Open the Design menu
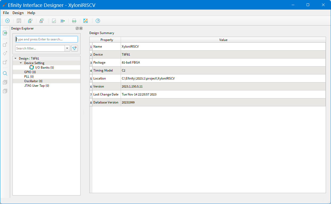Viewport: 331px width, 204px height. tap(18, 13)
